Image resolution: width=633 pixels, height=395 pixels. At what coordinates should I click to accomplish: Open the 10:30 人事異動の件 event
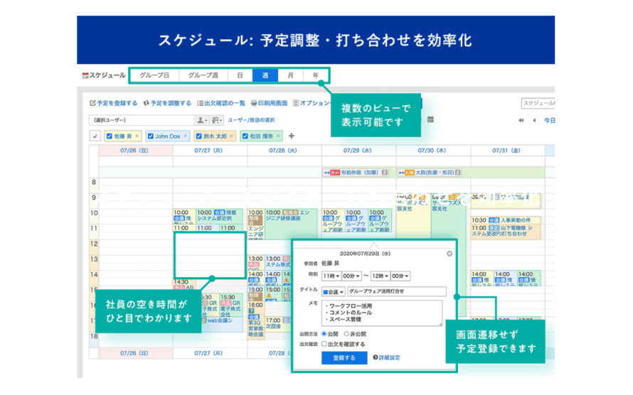[506, 220]
